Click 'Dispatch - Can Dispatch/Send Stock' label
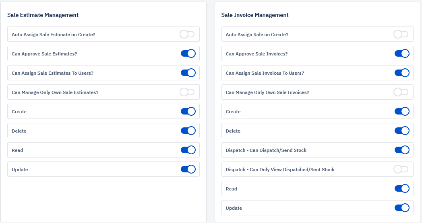The image size is (422, 223). coord(266,150)
